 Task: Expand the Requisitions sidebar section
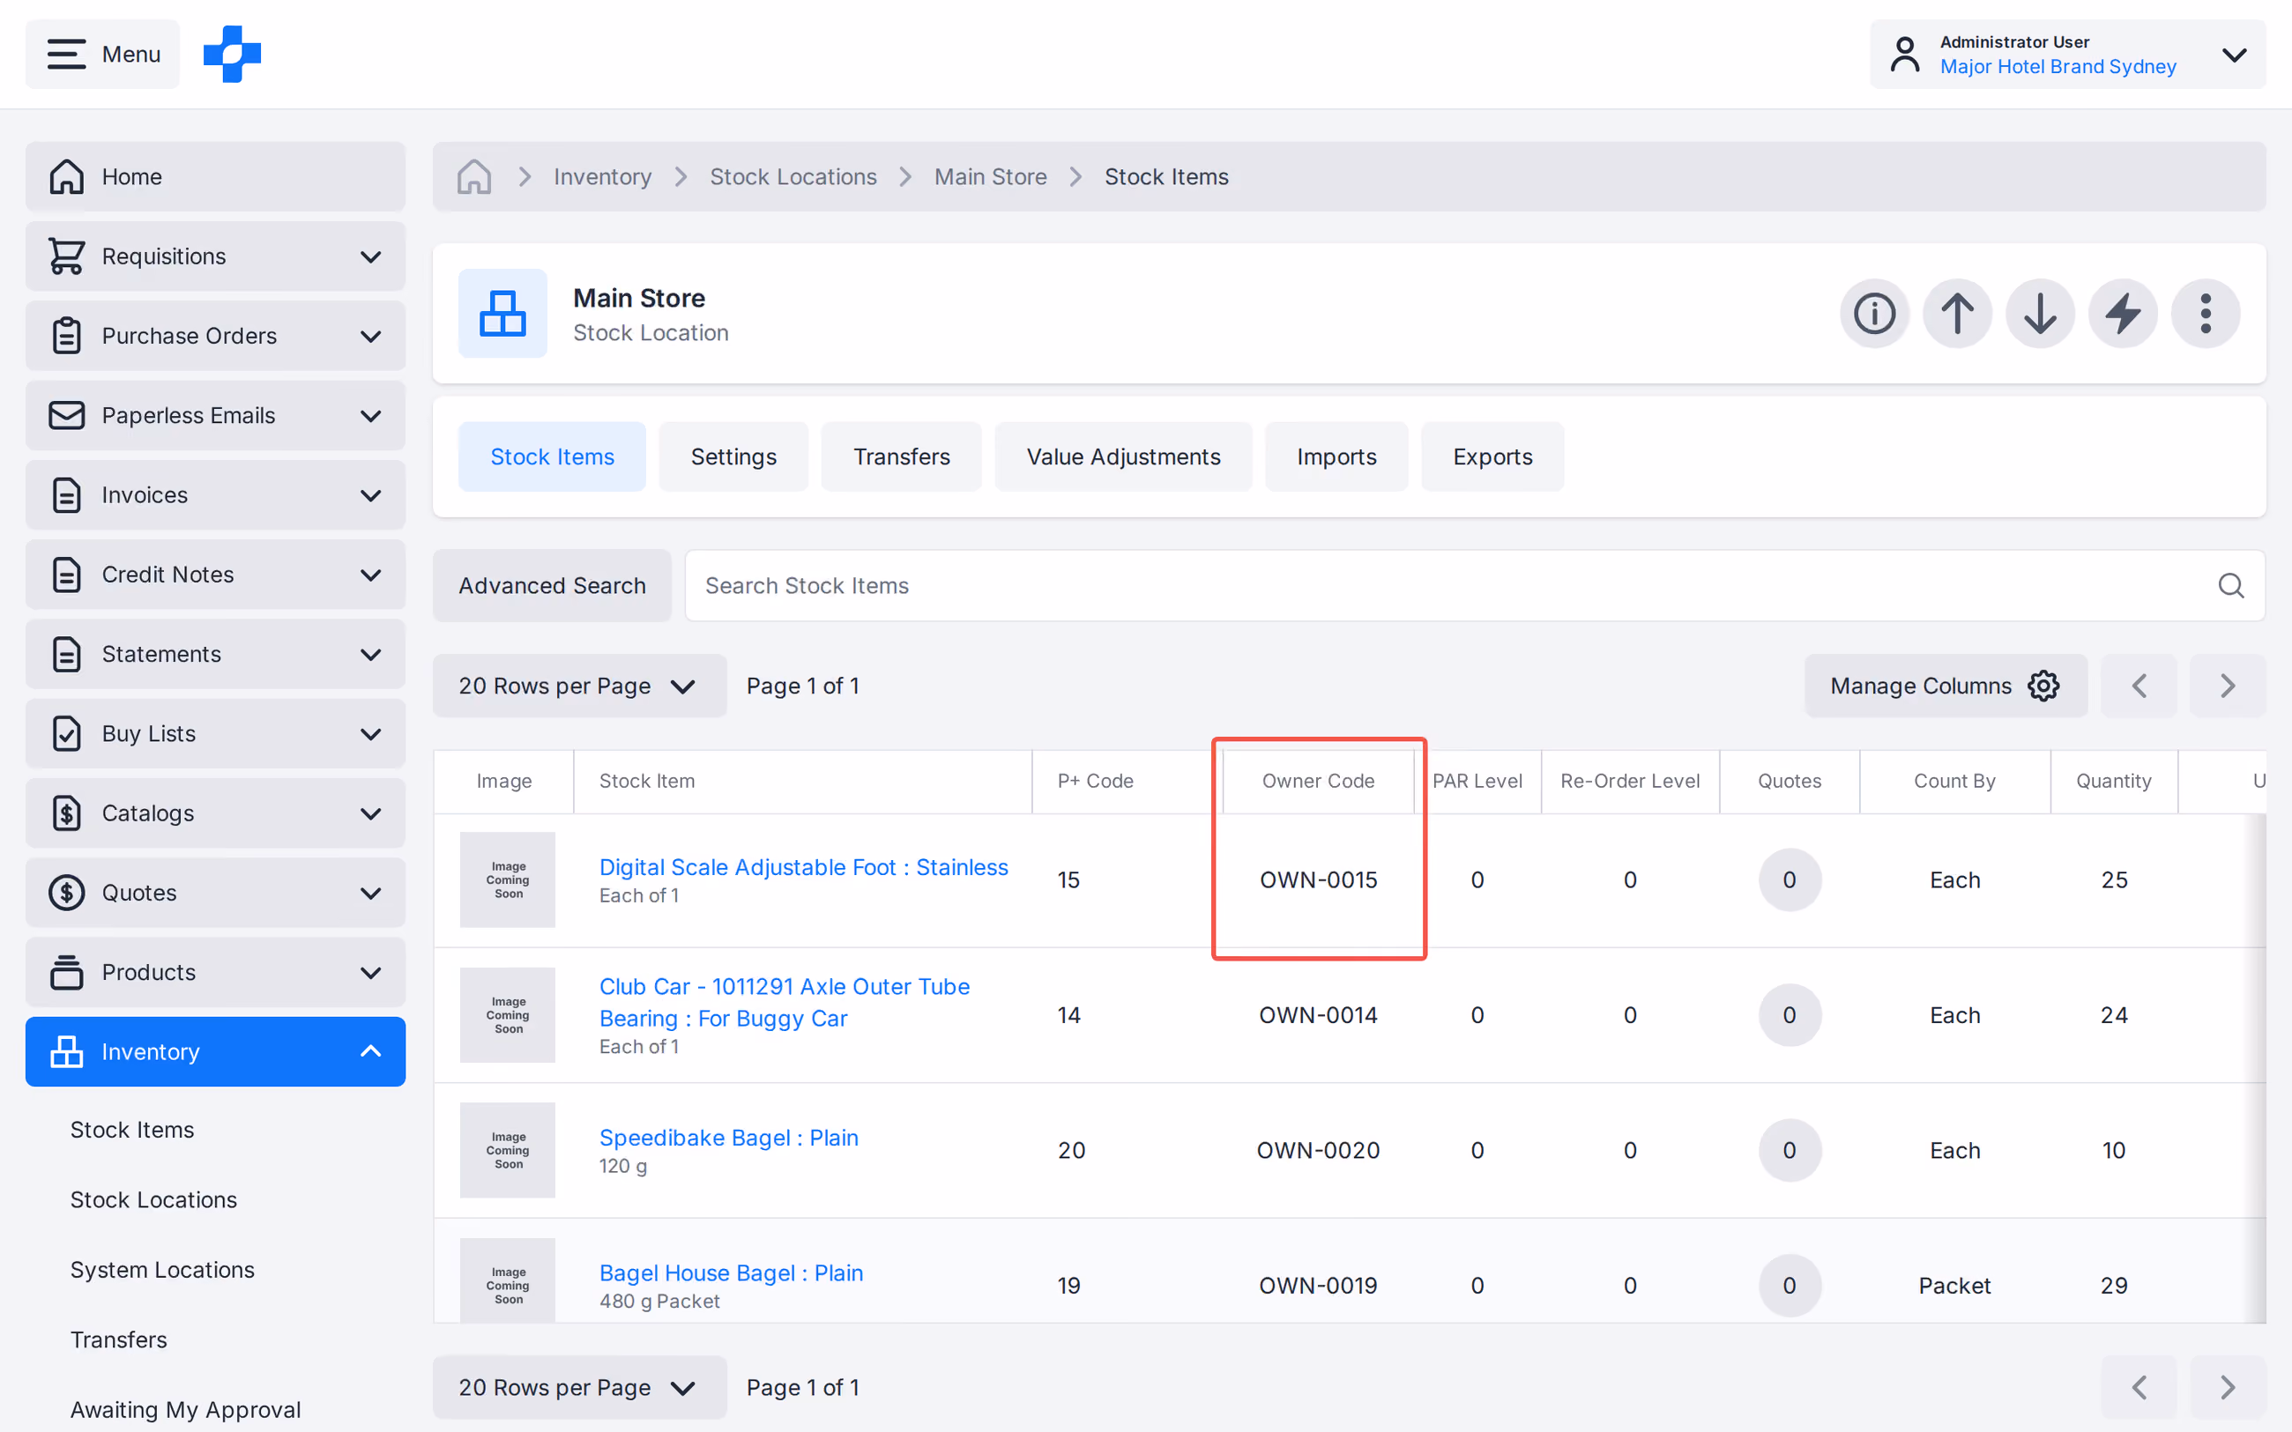point(215,256)
